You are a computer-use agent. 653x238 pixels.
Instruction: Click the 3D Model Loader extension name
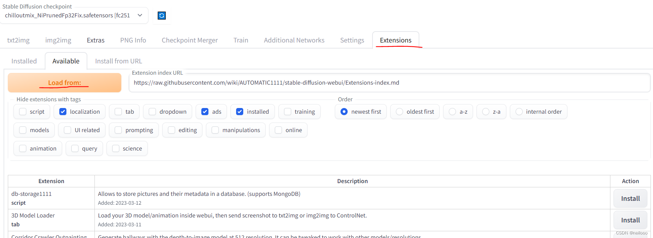click(33, 216)
